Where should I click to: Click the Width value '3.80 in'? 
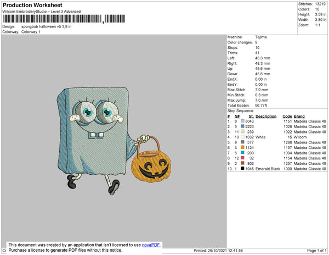tap(321, 20)
